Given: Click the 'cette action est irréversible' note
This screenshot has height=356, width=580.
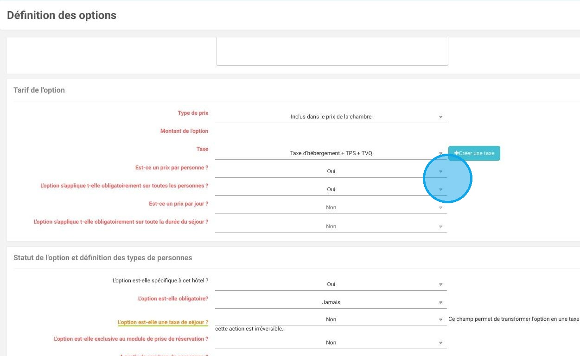Looking at the screenshot, I should [249, 329].
